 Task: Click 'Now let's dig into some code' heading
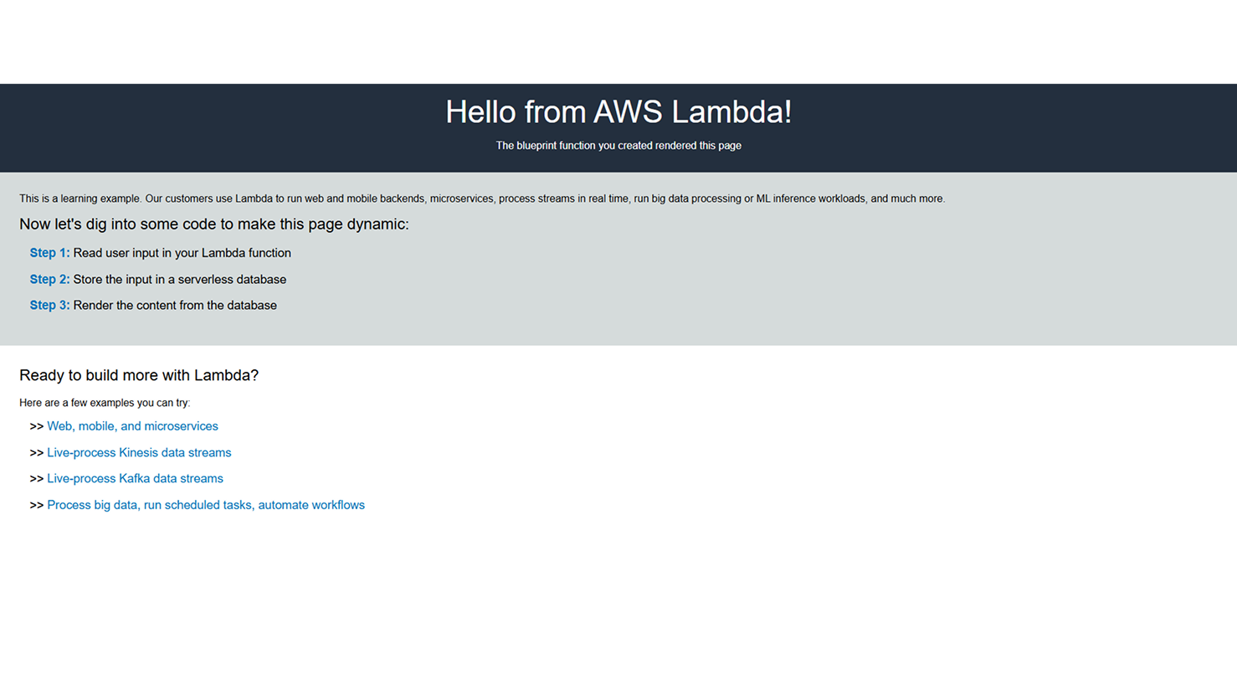coord(214,224)
